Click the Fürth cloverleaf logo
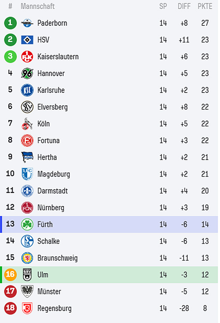The height and width of the screenshot is (323, 220). point(27,224)
